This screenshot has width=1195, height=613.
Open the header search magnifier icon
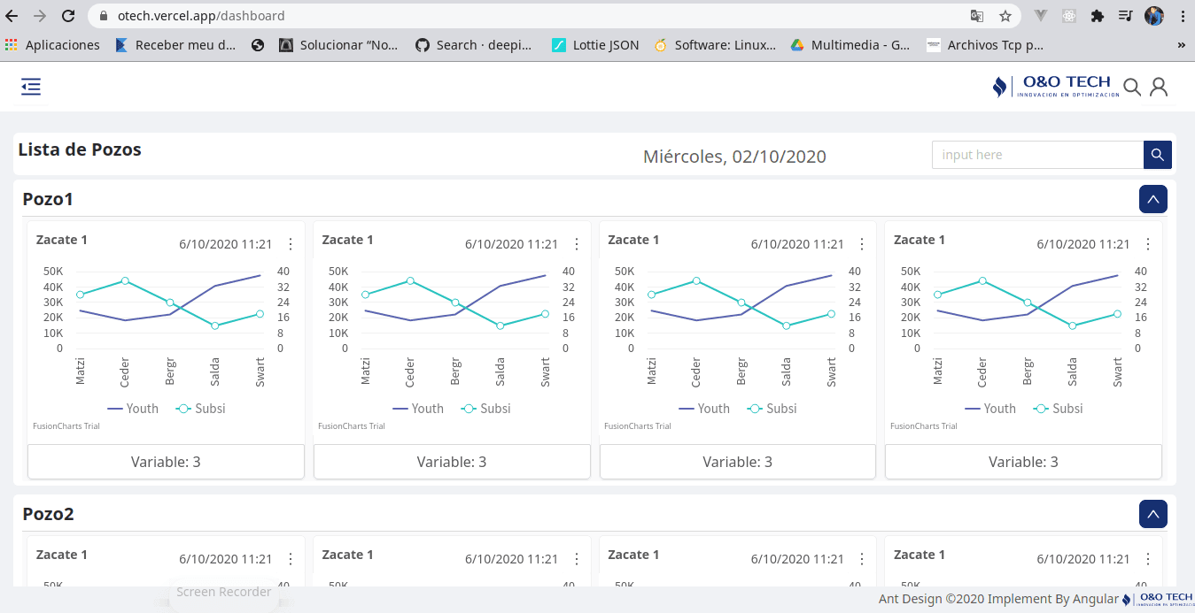[x=1132, y=87]
